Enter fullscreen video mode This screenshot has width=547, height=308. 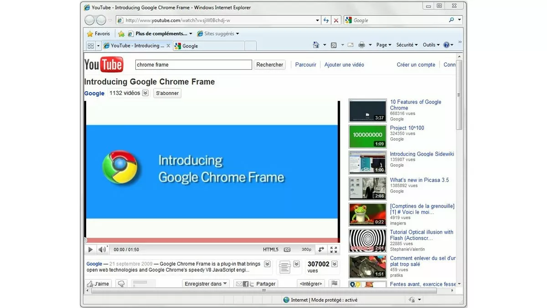(x=334, y=250)
